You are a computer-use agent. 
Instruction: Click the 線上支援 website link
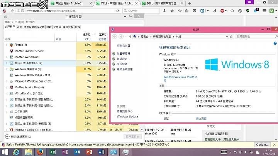[x=201, y=119]
